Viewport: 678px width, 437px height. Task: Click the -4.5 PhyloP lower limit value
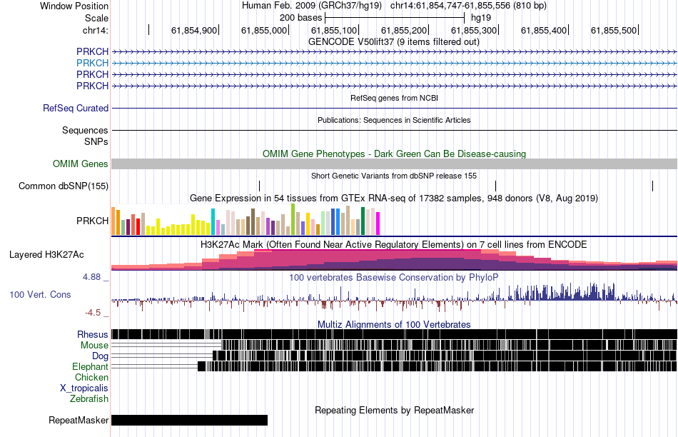pos(93,312)
